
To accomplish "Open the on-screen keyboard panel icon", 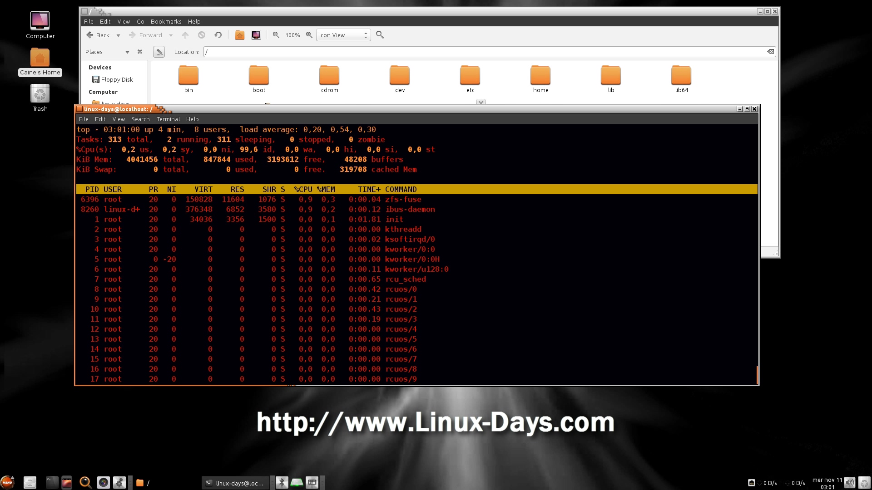I will coord(312,483).
